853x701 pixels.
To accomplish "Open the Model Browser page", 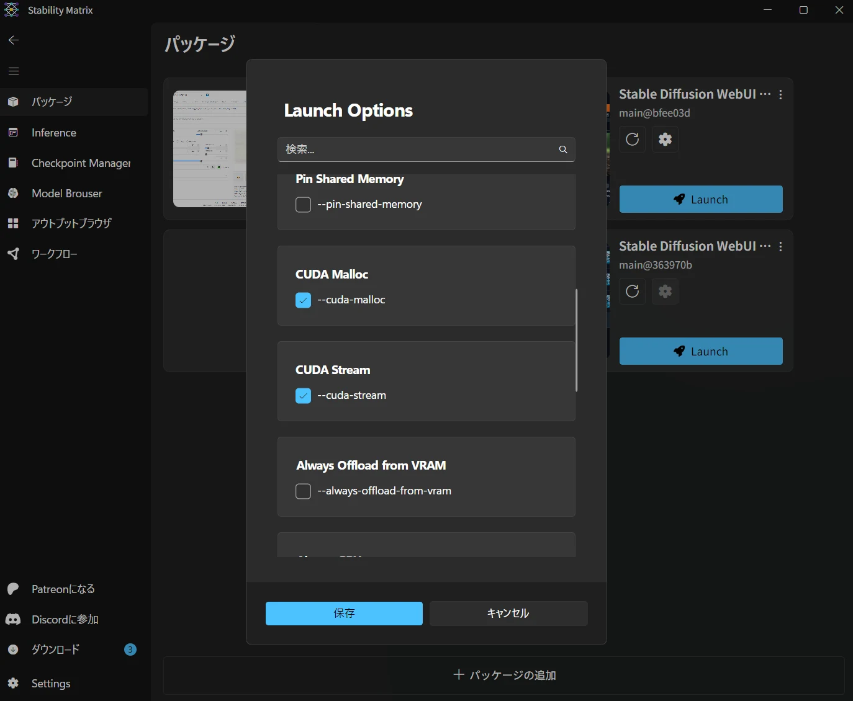I will click(74, 194).
